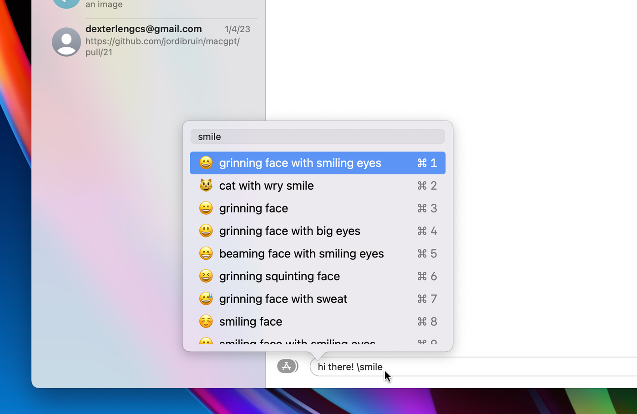637x414 pixels.
Task: Pick 'beaming face with smiling eyes' from list
Action: pyautogui.click(x=318, y=253)
